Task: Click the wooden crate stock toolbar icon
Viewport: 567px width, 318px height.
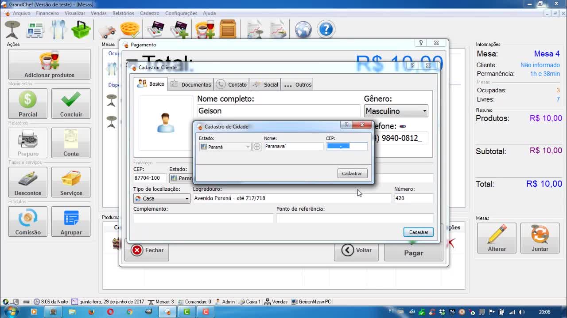Action: point(228,30)
